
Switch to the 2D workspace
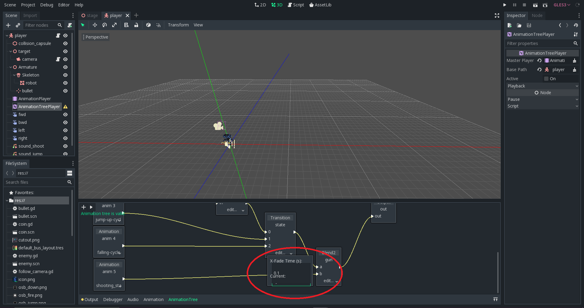click(260, 5)
